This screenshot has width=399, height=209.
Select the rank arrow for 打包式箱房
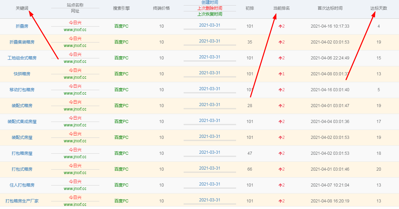coord(280,169)
